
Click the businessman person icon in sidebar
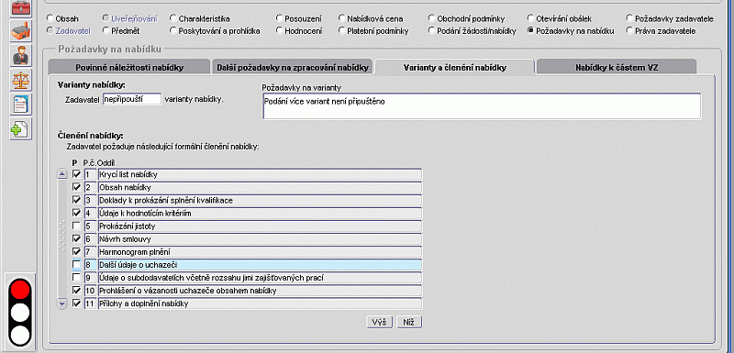(x=20, y=55)
